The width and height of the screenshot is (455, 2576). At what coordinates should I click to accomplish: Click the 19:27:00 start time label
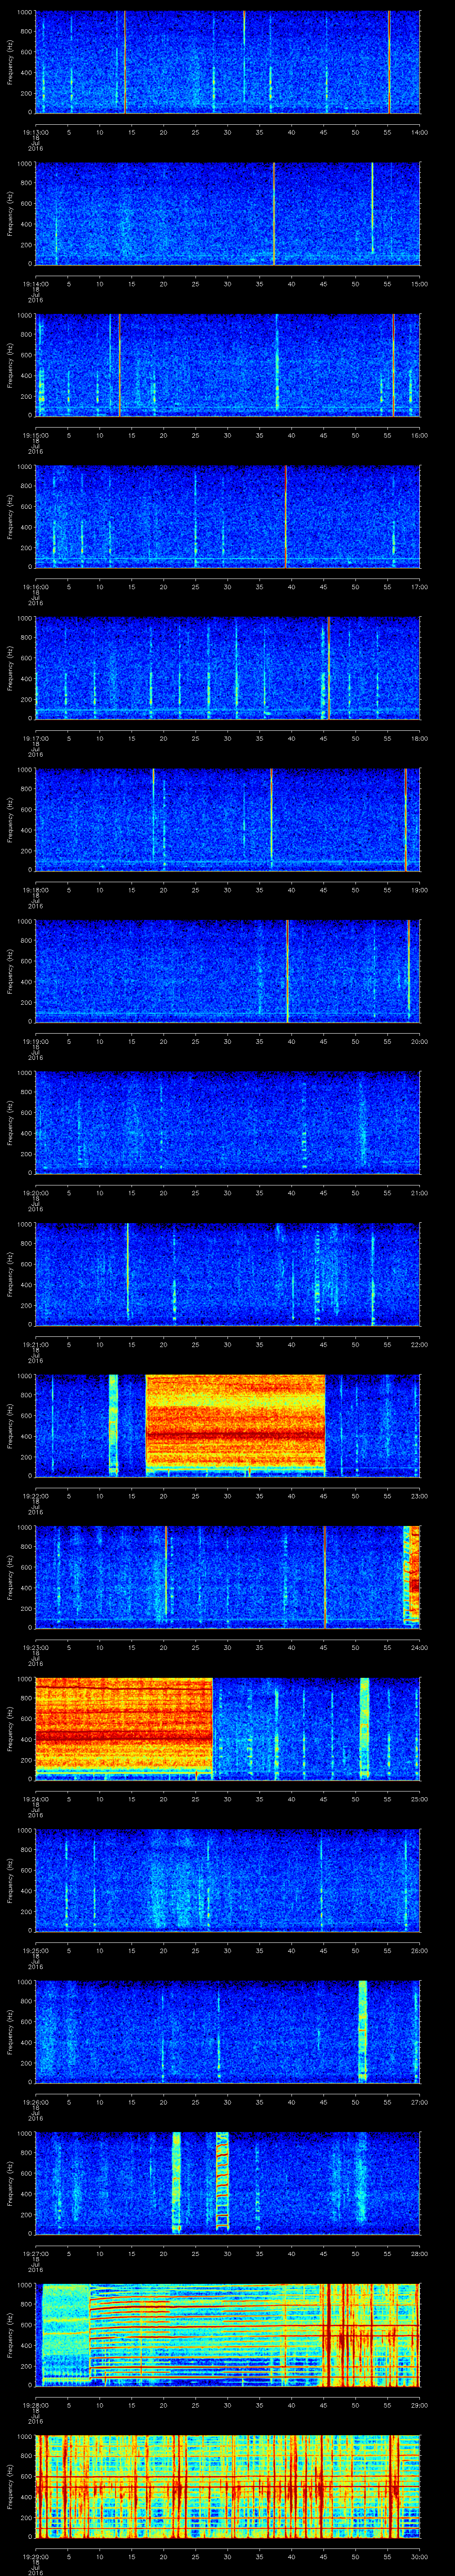coord(36,2253)
